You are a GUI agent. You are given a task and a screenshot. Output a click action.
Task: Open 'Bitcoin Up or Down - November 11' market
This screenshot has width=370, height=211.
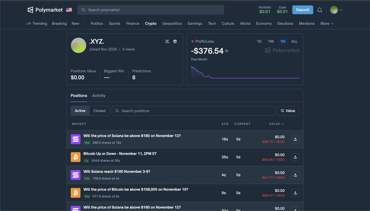pyautogui.click(x=120, y=154)
